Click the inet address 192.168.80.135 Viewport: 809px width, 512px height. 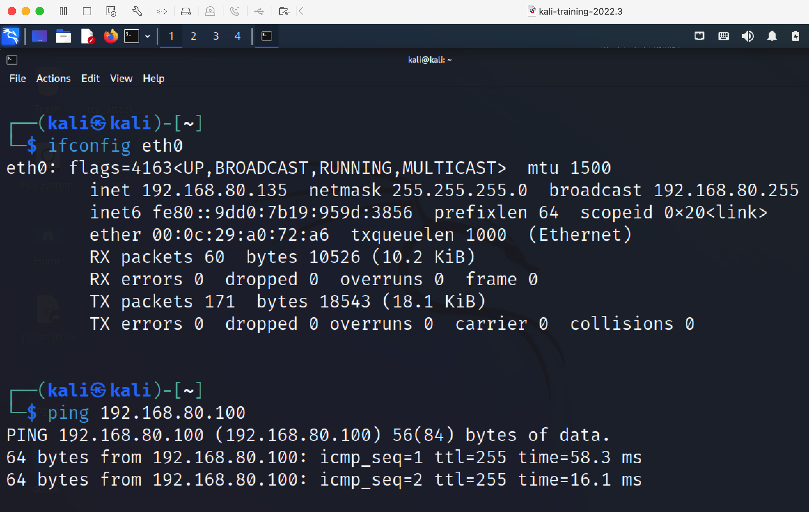coord(214,190)
